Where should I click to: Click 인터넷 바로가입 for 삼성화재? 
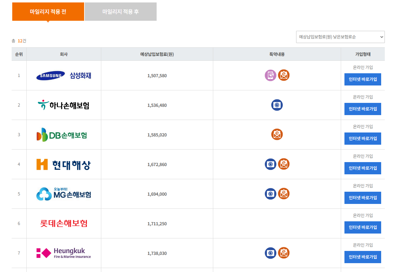363,79
